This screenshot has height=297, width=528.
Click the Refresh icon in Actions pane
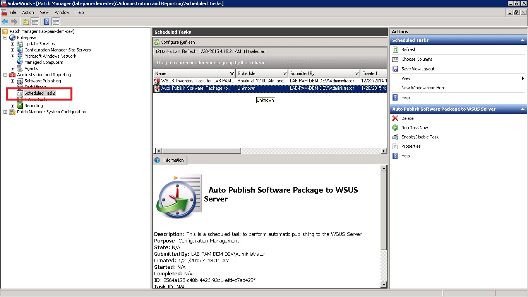tap(395, 49)
